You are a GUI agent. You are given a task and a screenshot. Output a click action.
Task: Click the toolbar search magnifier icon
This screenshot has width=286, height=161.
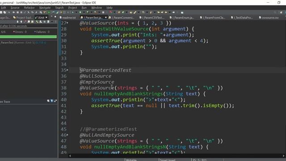click(x=275, y=12)
